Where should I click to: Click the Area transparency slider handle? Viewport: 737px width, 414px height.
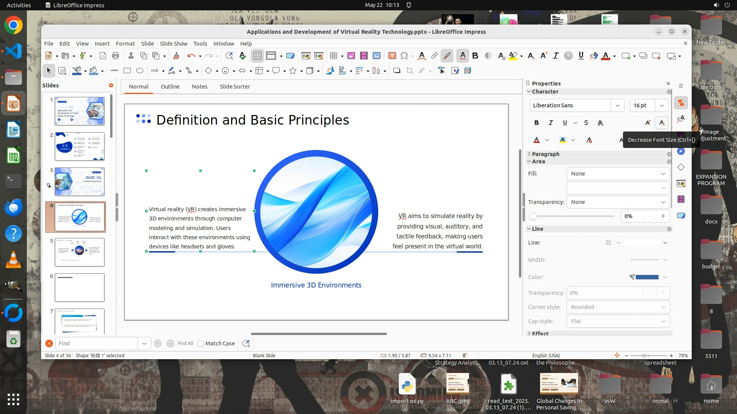(x=533, y=216)
